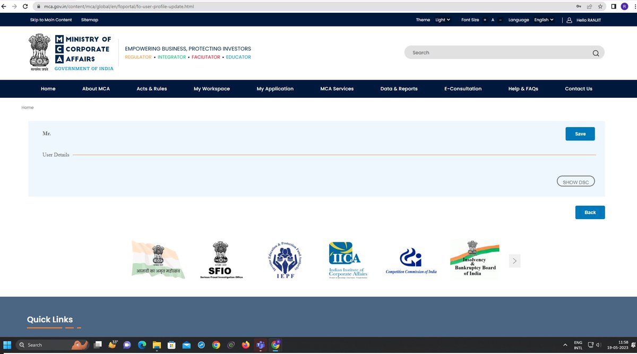This screenshot has width=637, height=354.
Task: Decrease font size with minus
Action: click(501, 20)
